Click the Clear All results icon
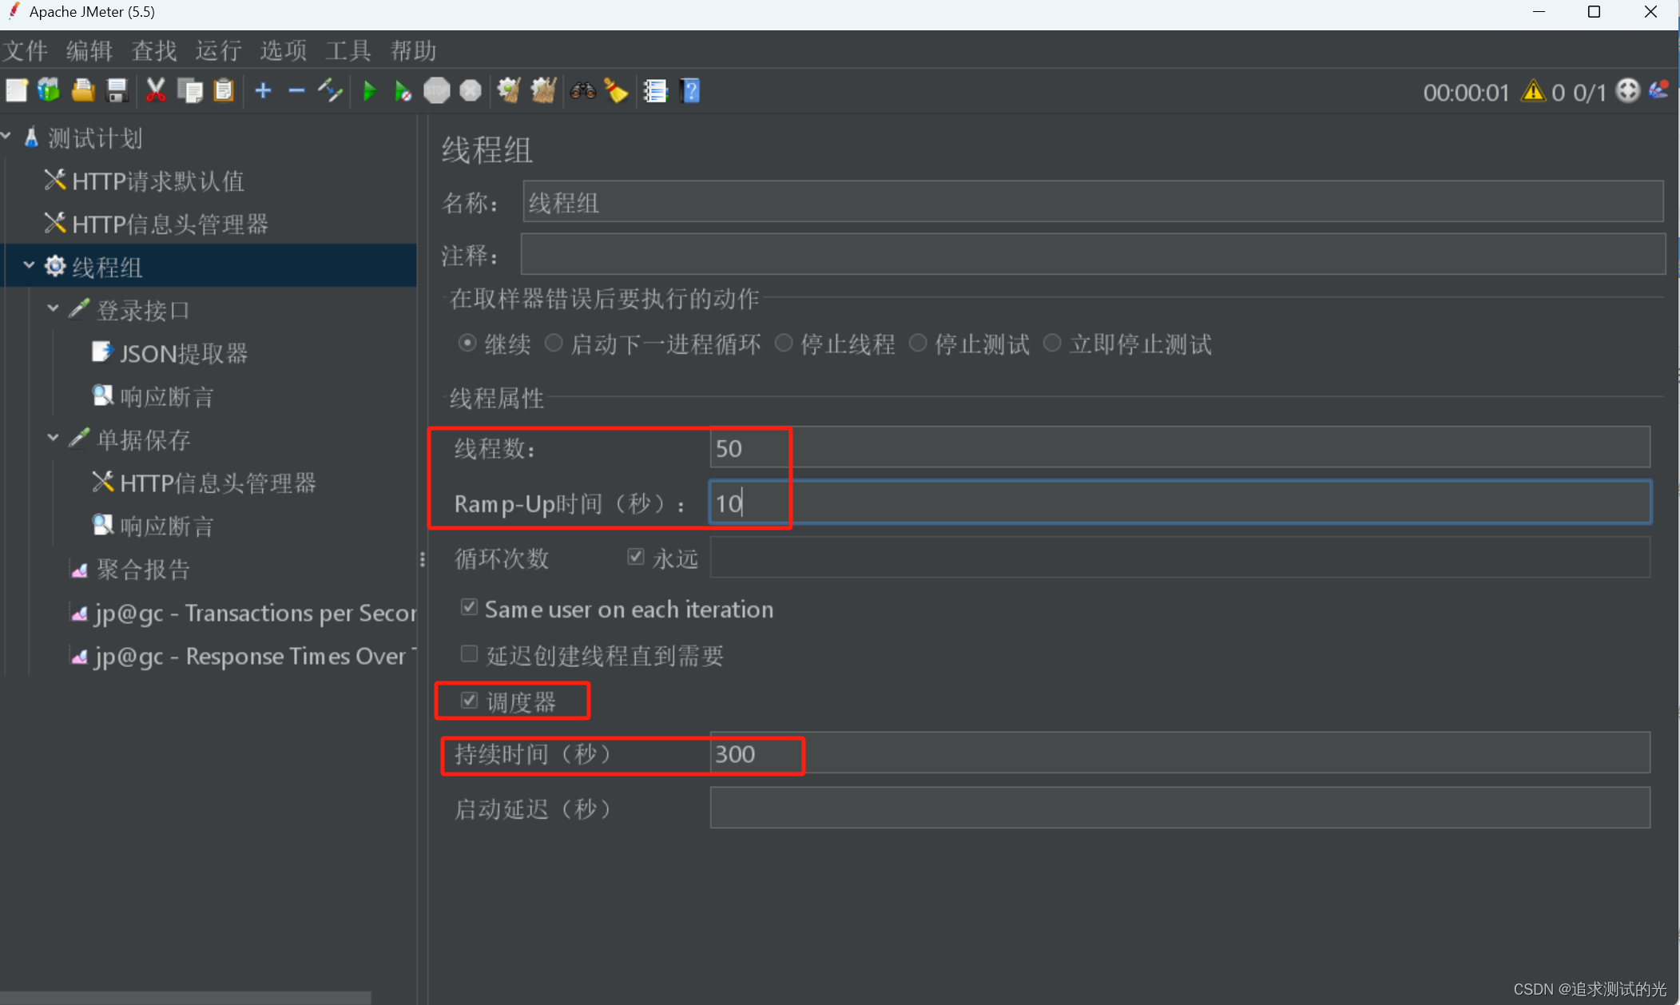Image resolution: width=1680 pixels, height=1005 pixels. (x=543, y=91)
